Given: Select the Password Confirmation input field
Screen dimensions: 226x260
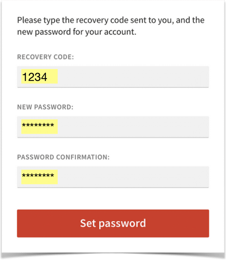Looking at the screenshot, I should click(x=113, y=176).
